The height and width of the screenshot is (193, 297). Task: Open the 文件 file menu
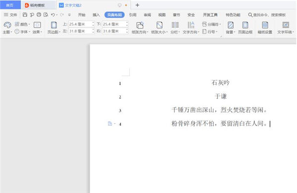pyautogui.click(x=10, y=15)
